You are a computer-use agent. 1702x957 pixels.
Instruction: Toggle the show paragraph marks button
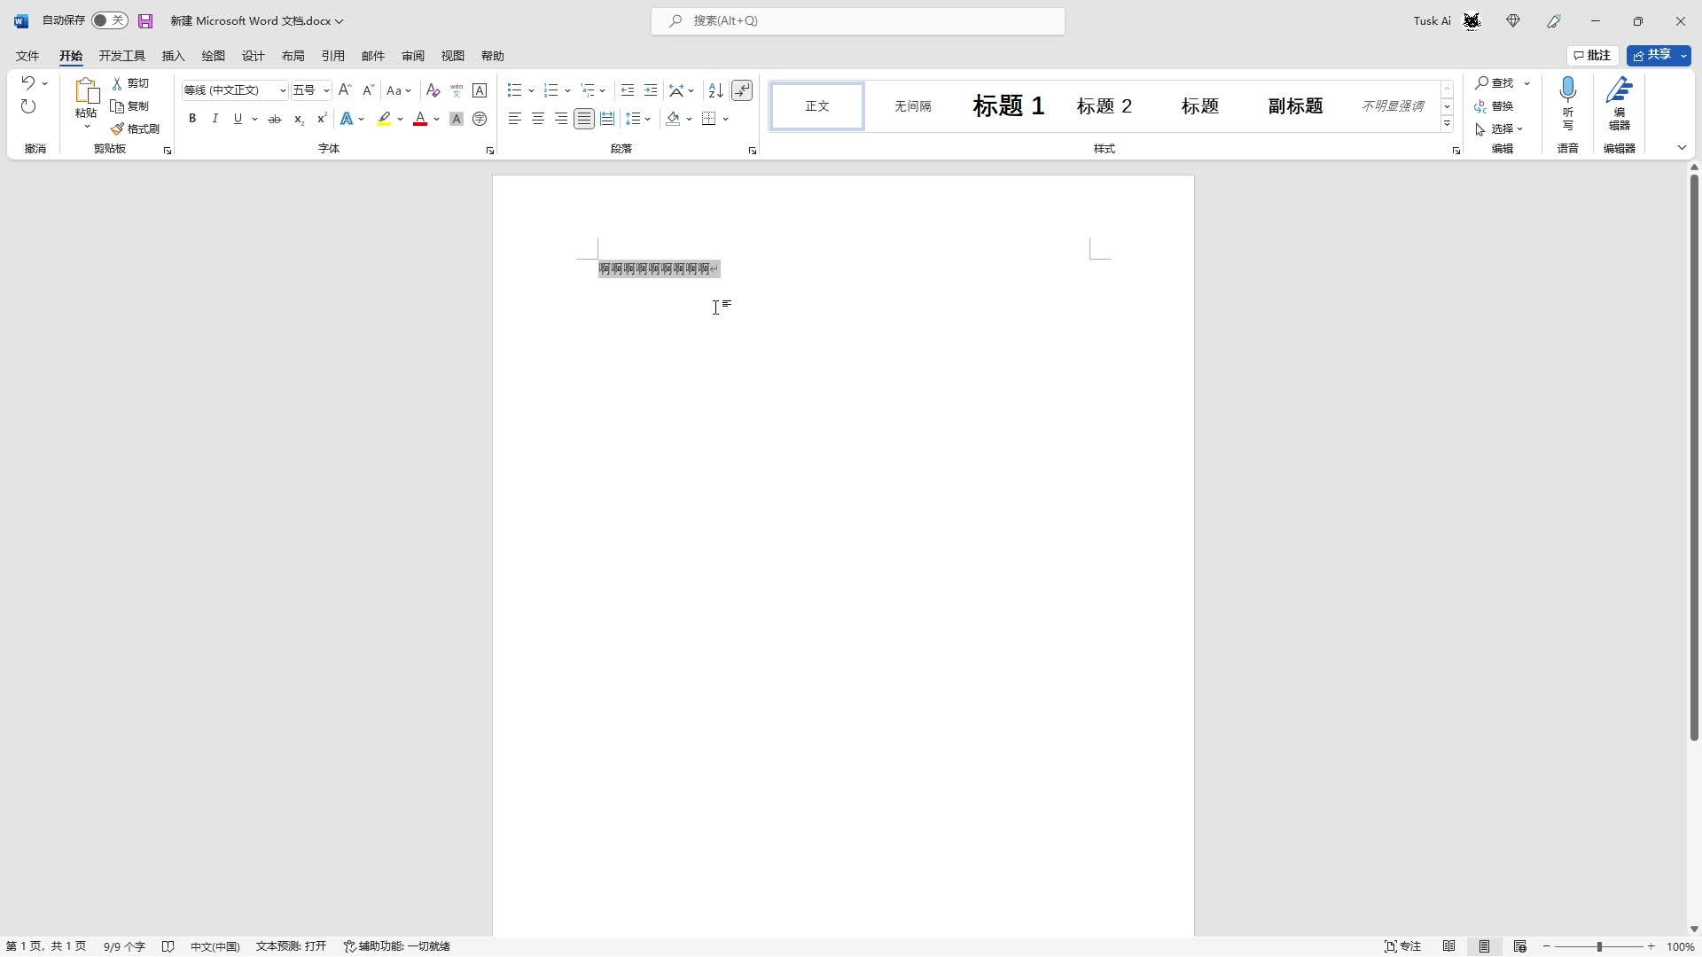(x=742, y=90)
